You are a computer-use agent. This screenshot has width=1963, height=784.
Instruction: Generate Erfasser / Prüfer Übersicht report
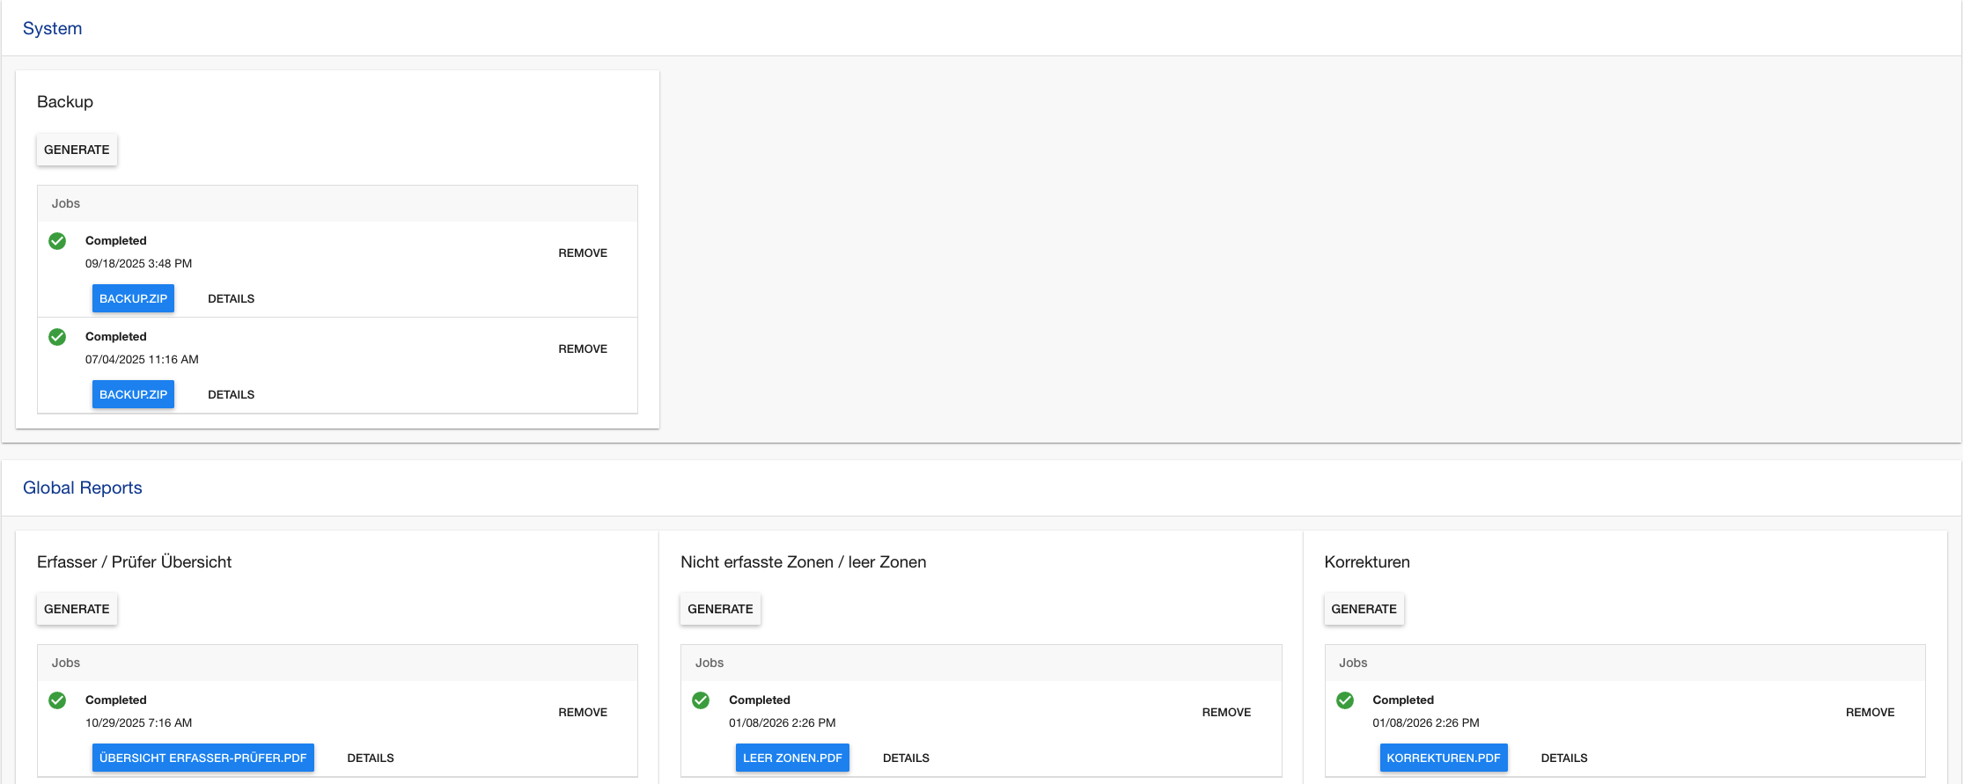[77, 609]
